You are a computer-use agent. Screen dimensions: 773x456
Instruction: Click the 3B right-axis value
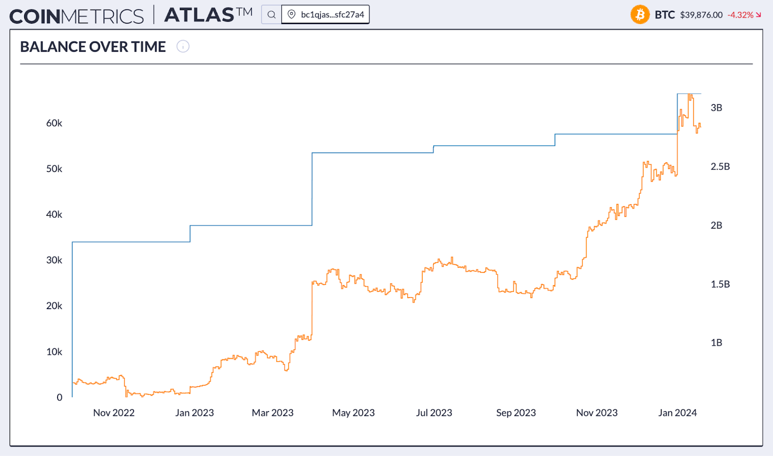717,108
